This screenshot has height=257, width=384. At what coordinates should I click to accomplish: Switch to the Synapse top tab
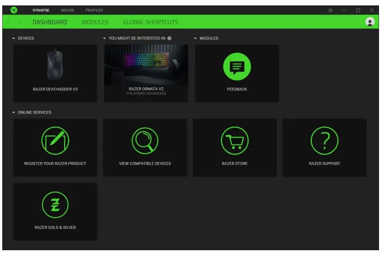tap(41, 10)
